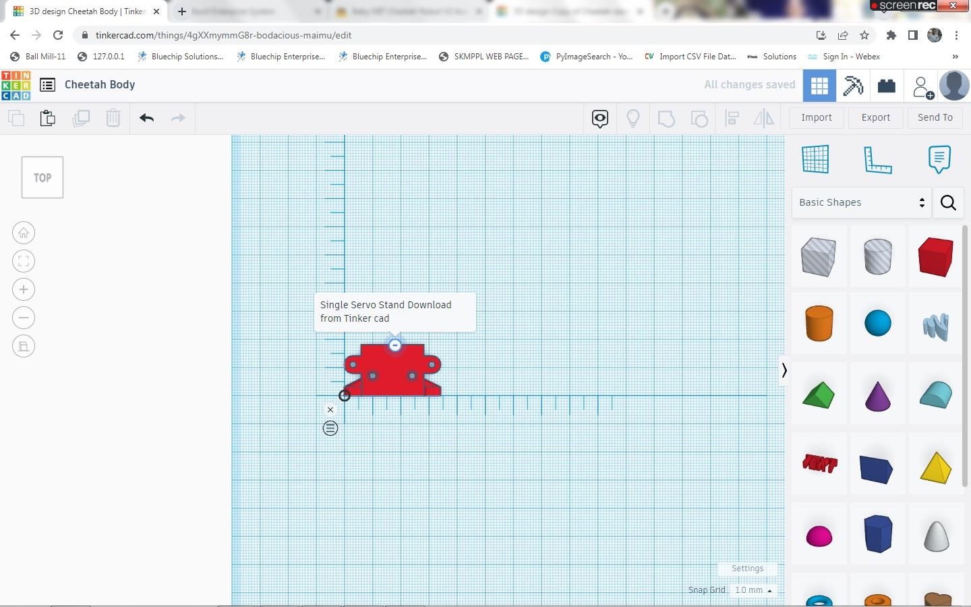This screenshot has height=607, width=971.
Task: Close the ruler with the X icon
Action: [x=330, y=409]
